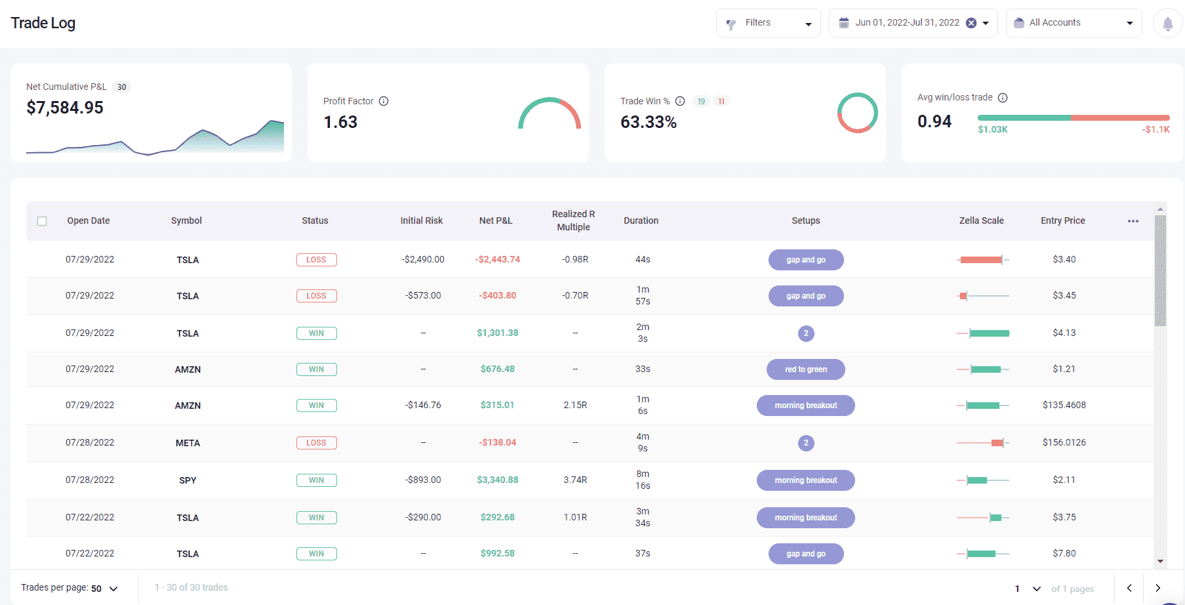Open the Filters dropdown
The width and height of the screenshot is (1185, 605).
[x=768, y=23]
